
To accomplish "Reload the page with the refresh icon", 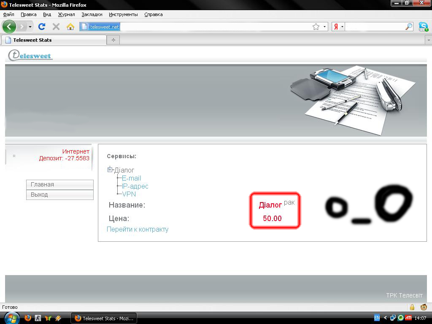I will [x=41, y=27].
